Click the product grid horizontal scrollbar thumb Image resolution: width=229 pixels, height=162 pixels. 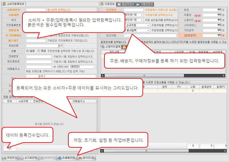coord(146,151)
